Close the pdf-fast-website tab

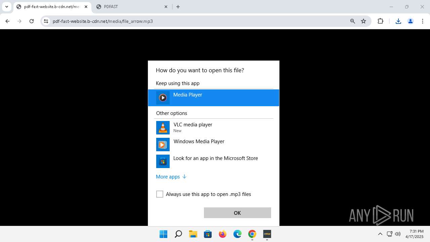(x=86, y=7)
